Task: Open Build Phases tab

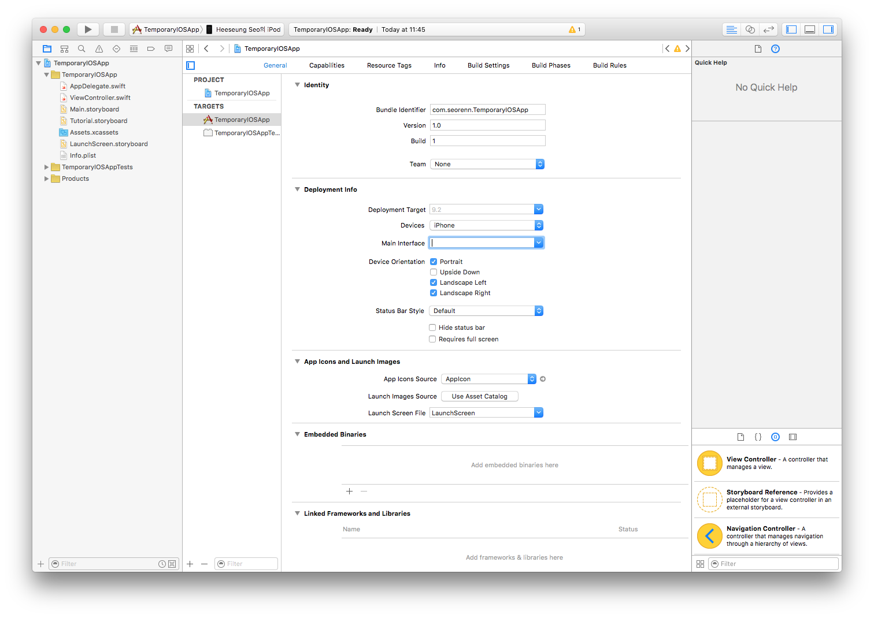Action: [x=551, y=65]
